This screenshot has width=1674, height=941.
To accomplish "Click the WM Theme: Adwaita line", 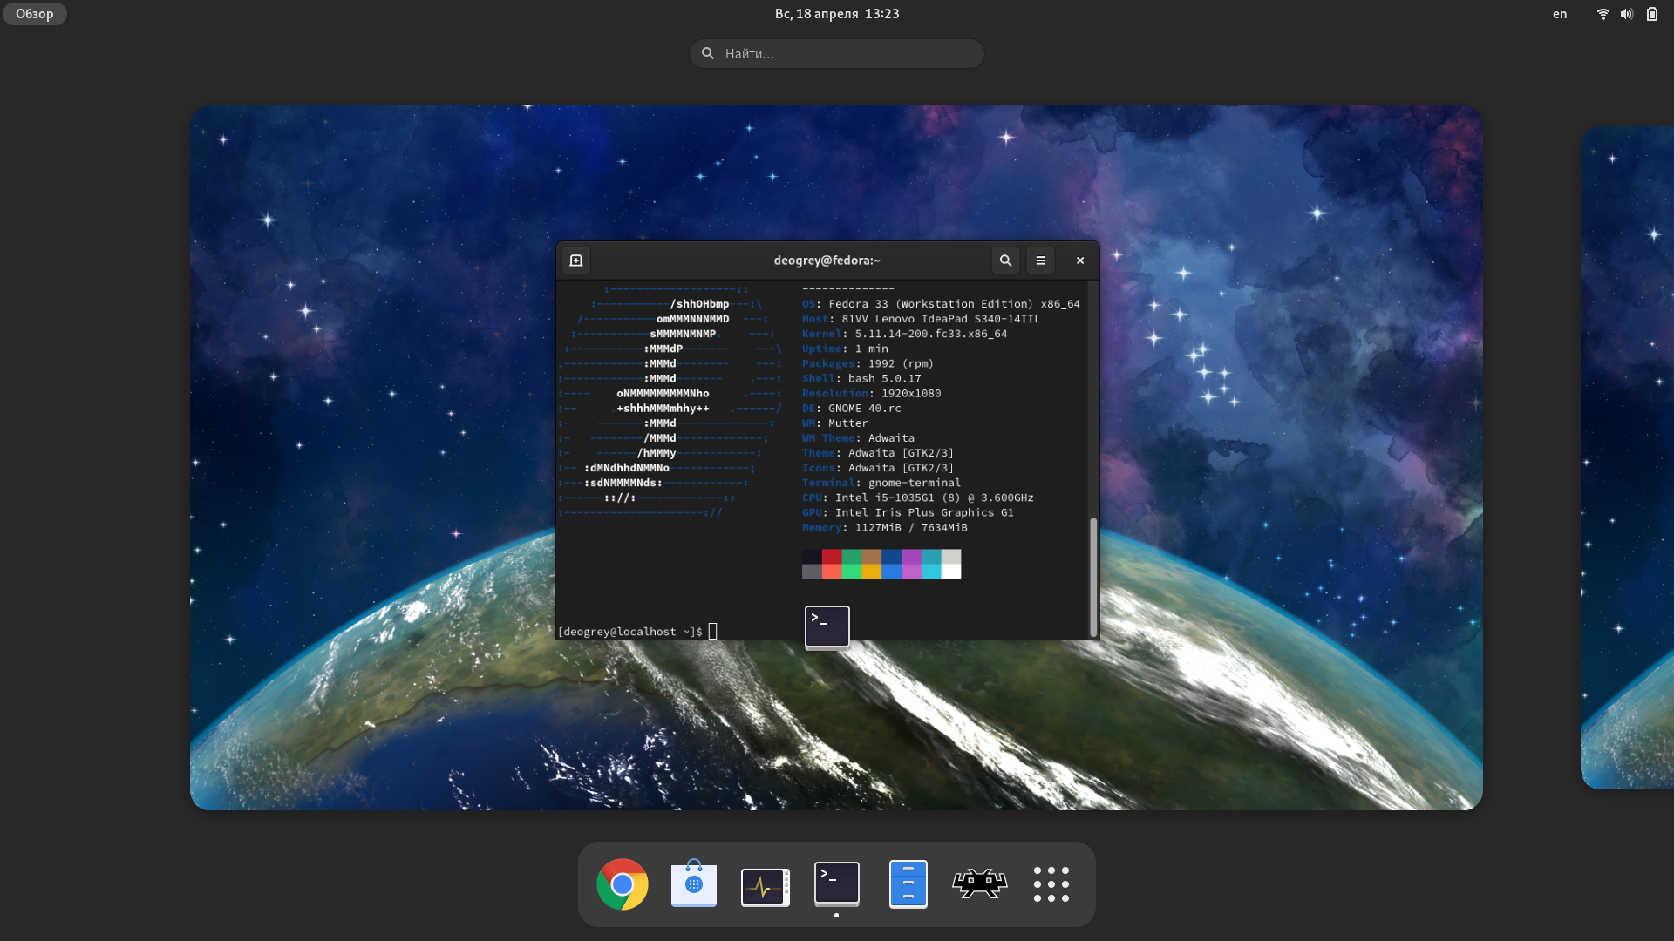I will click(858, 437).
